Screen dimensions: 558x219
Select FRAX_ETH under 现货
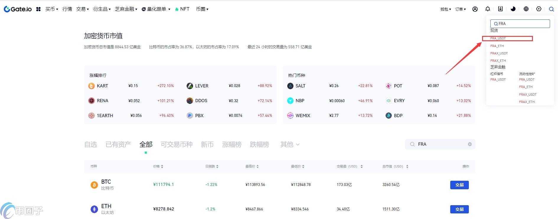click(498, 61)
